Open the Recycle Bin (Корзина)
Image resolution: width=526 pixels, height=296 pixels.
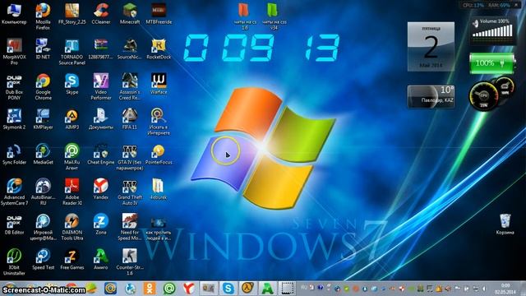coord(505,223)
